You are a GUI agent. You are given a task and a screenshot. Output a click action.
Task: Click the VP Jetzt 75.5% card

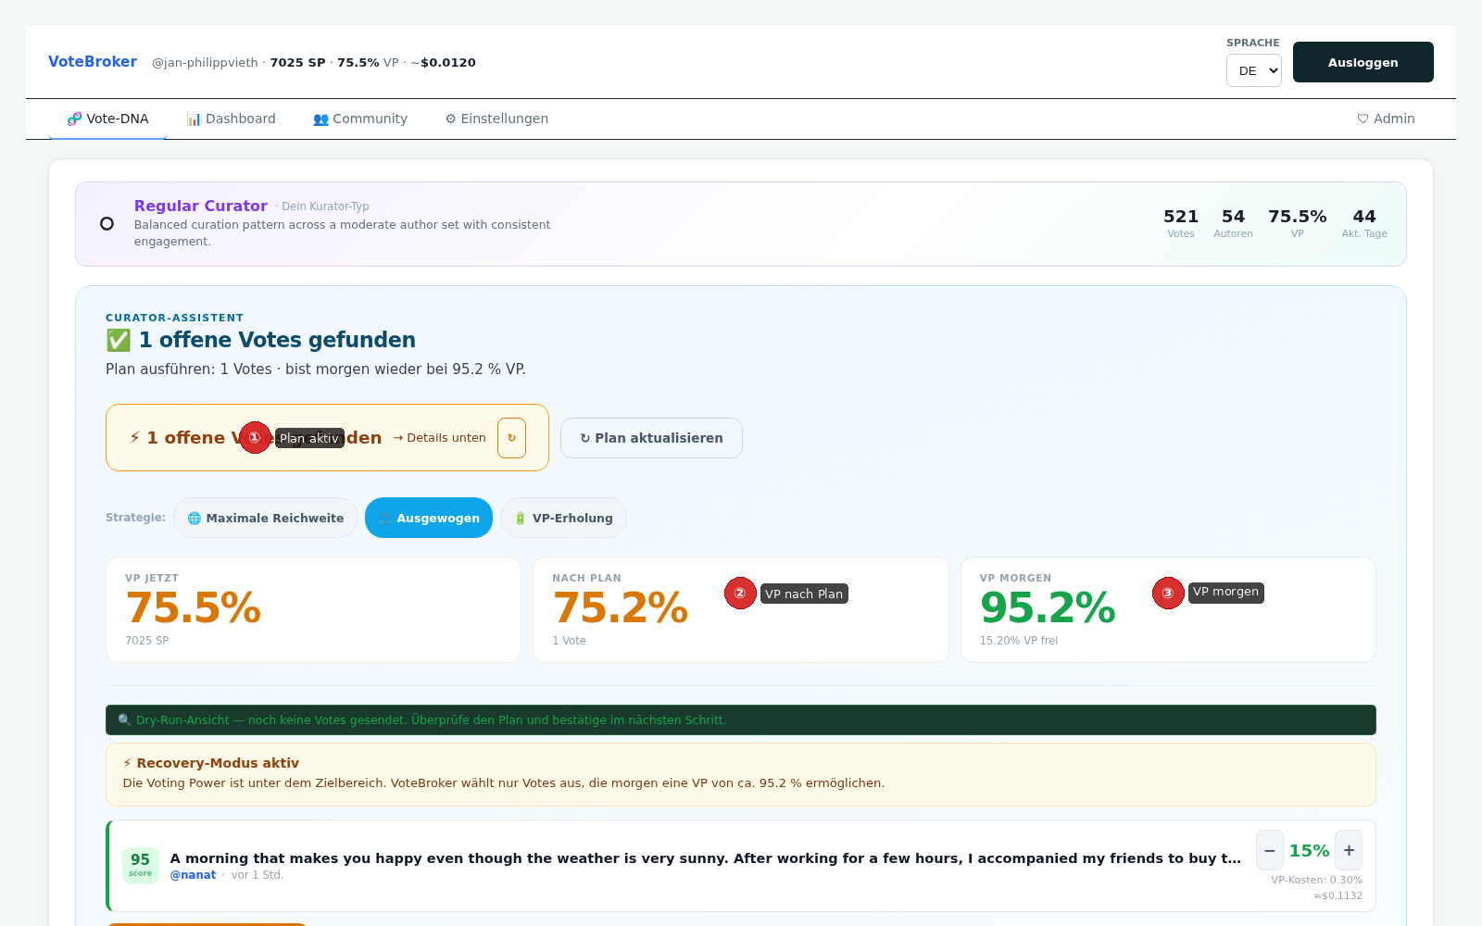pyautogui.click(x=313, y=609)
